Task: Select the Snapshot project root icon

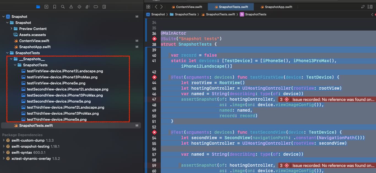Action: coord(8,17)
